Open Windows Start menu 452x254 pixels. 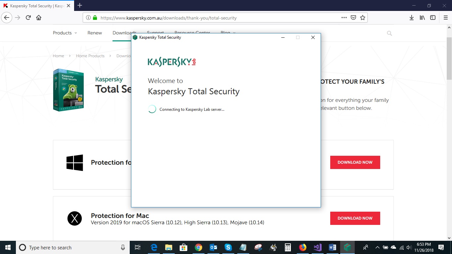click(8, 247)
